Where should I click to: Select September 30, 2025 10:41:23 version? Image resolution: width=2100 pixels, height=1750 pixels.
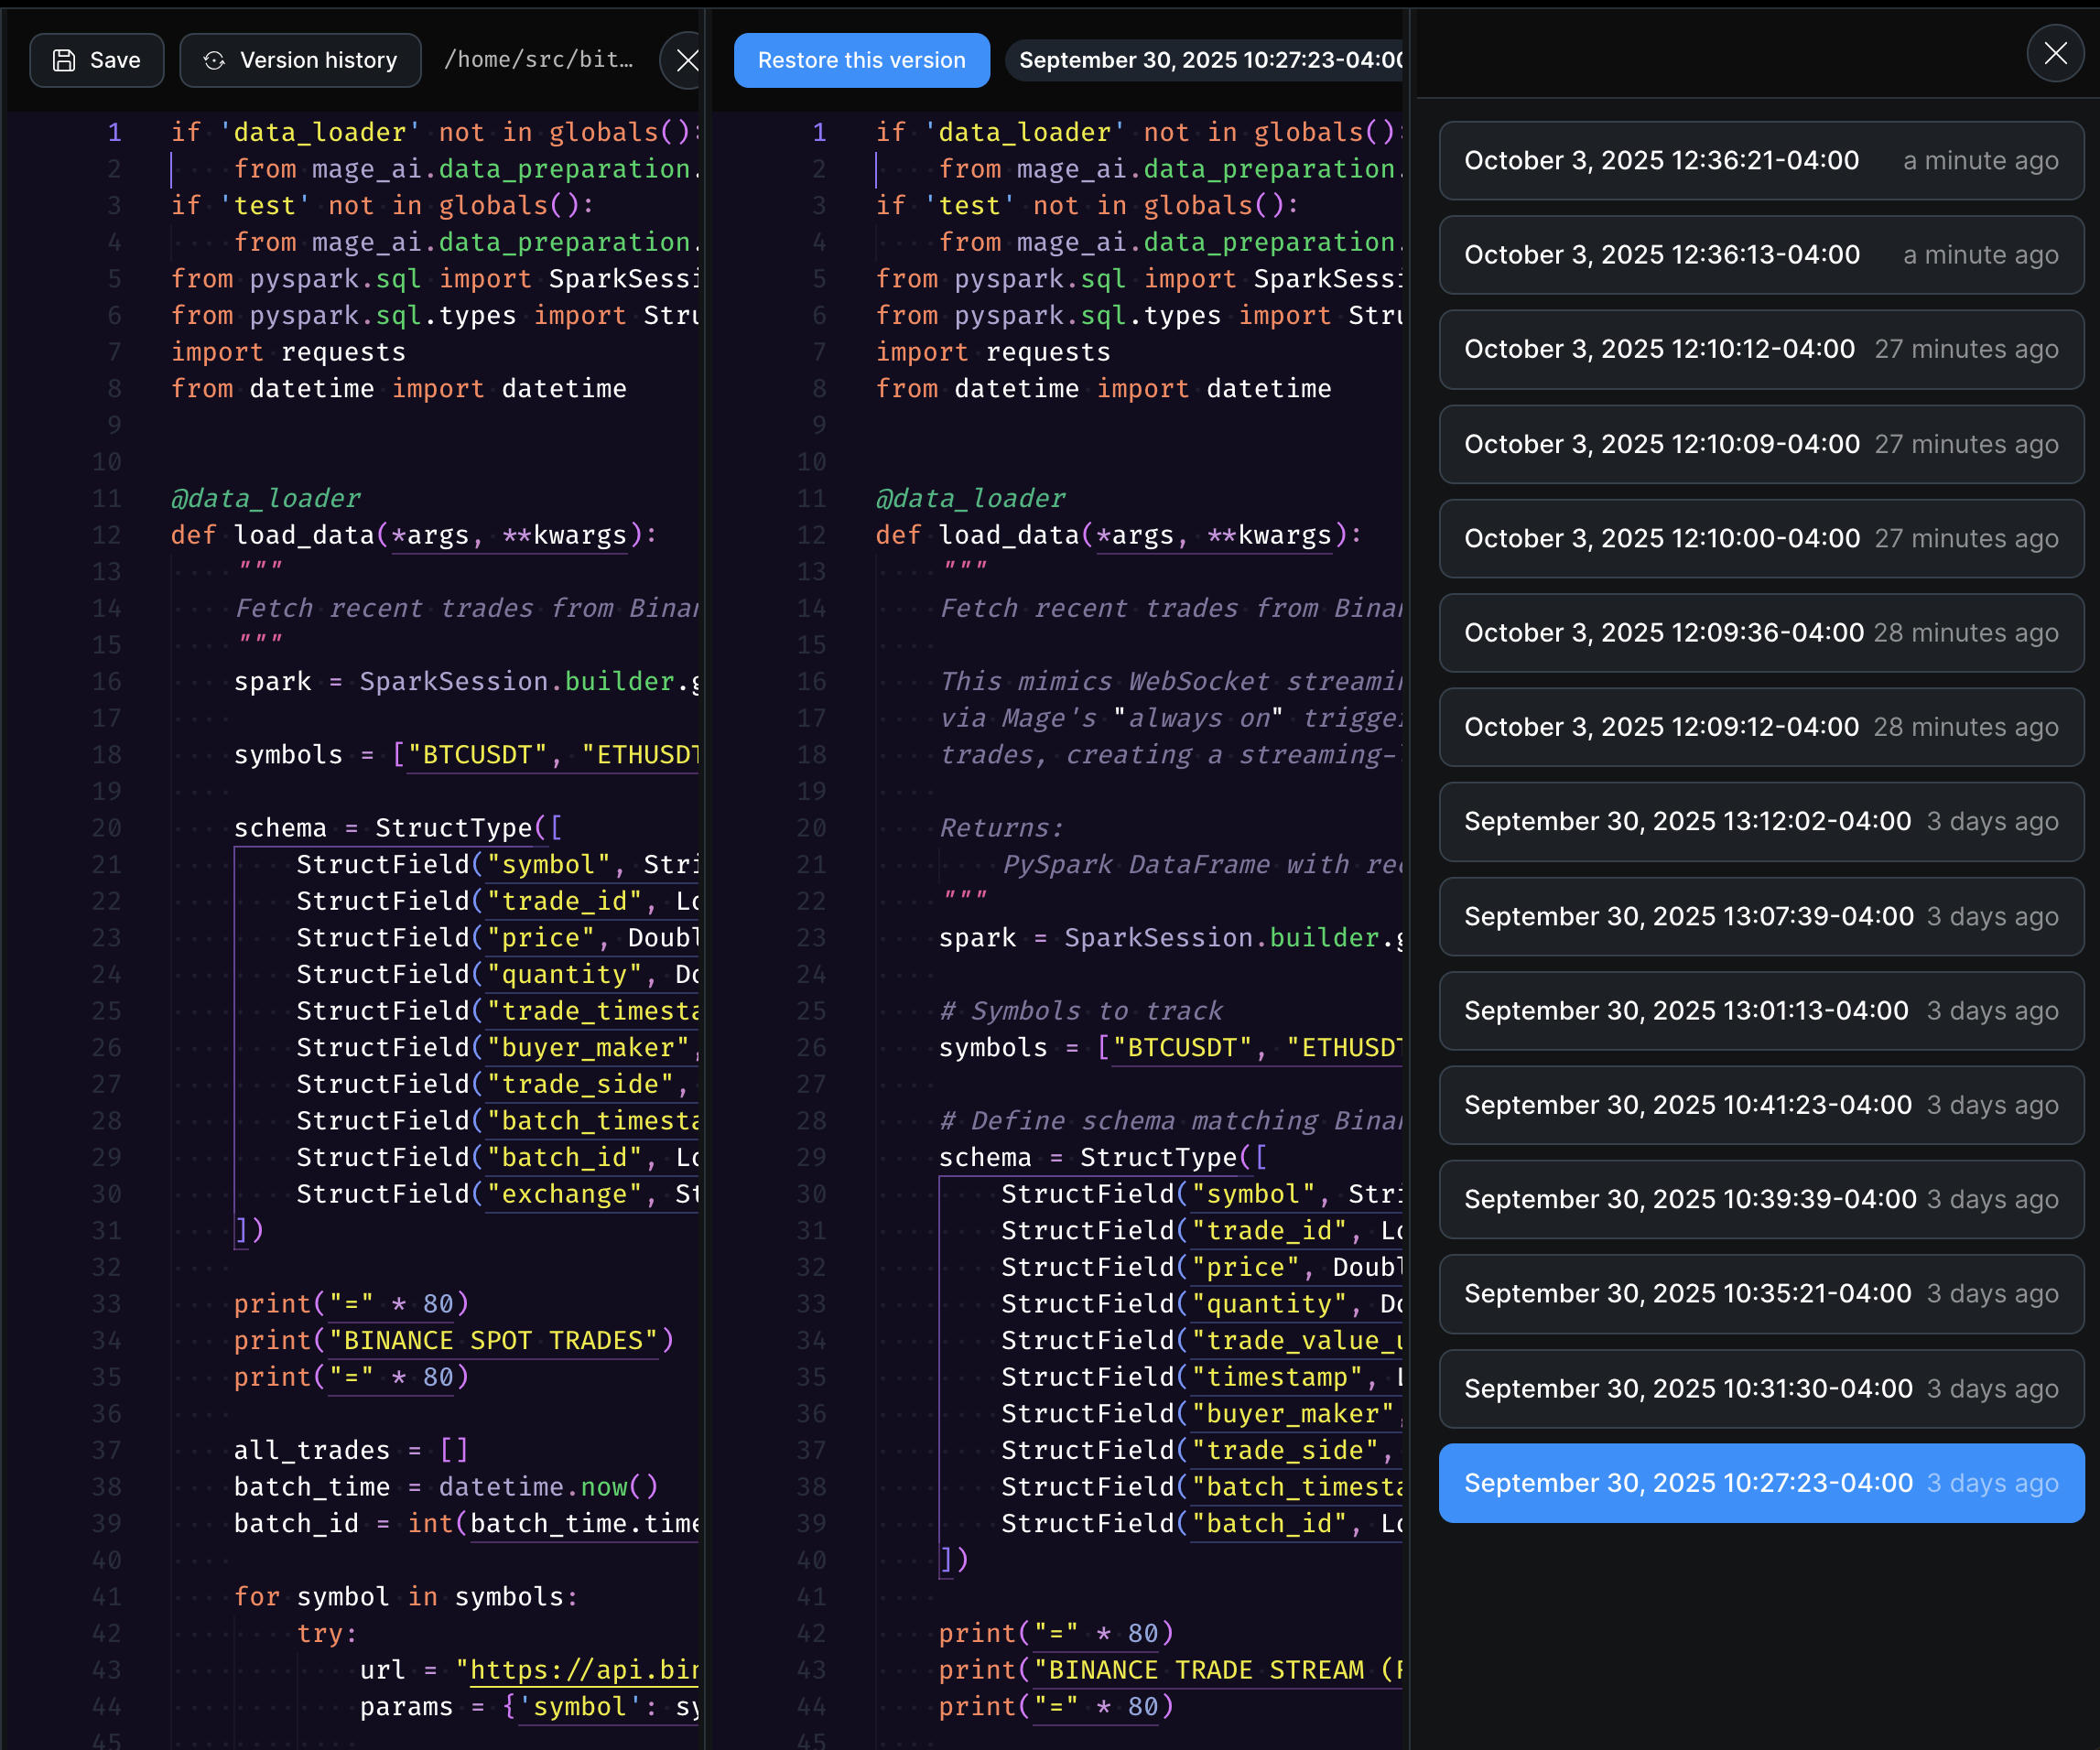(x=1760, y=1105)
